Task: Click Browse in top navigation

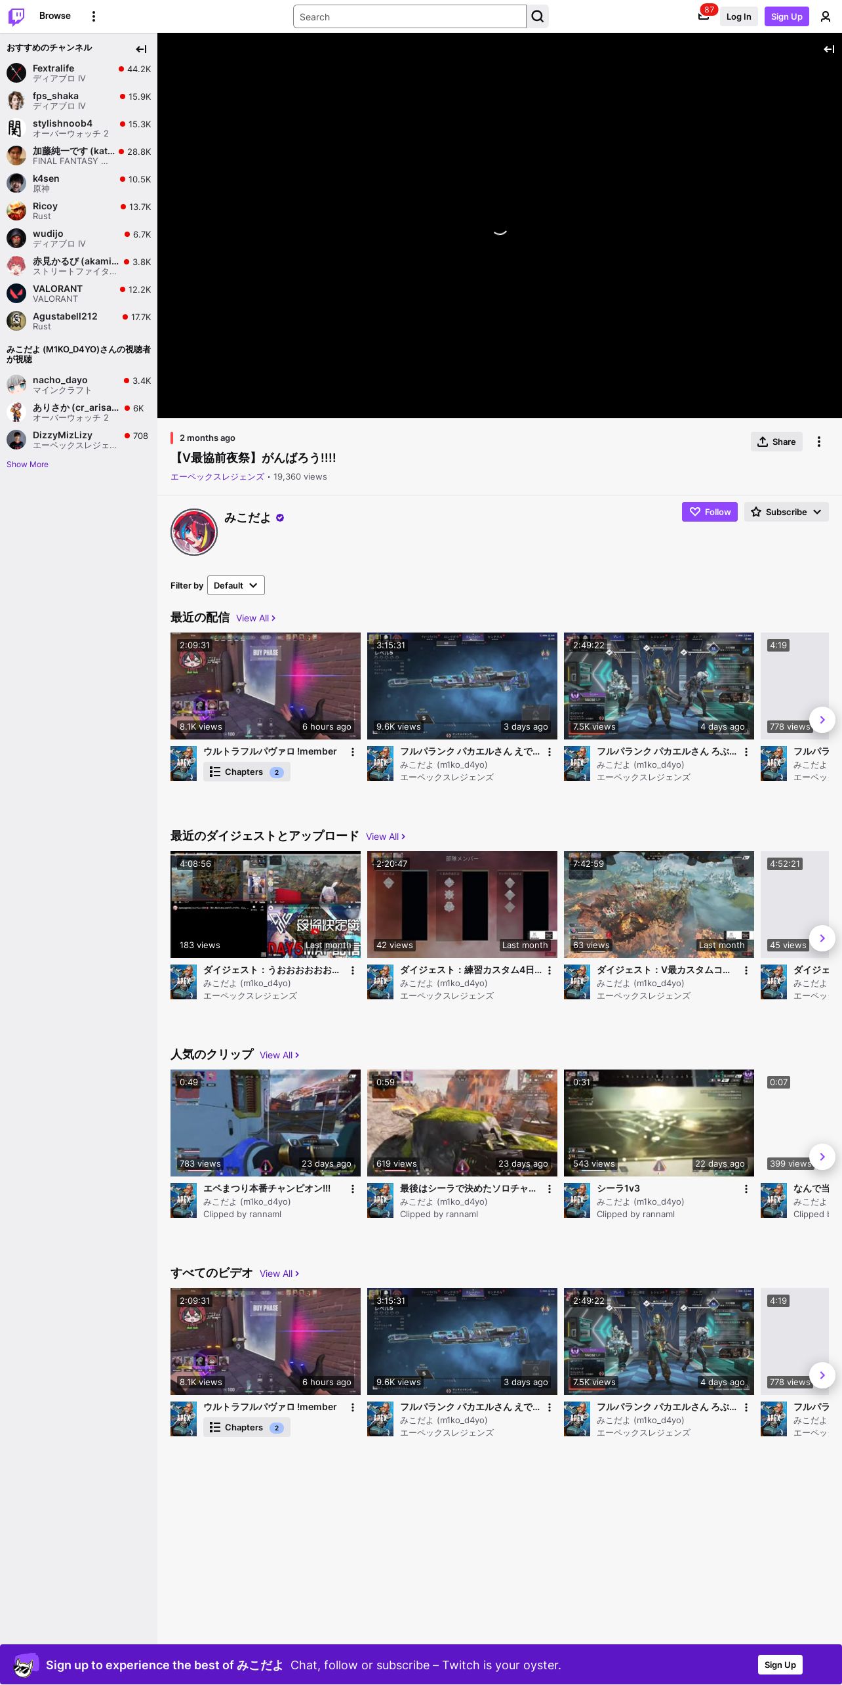Action: [x=55, y=16]
